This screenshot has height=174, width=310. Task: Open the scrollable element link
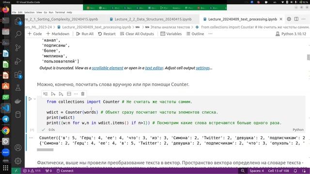tap(108, 68)
